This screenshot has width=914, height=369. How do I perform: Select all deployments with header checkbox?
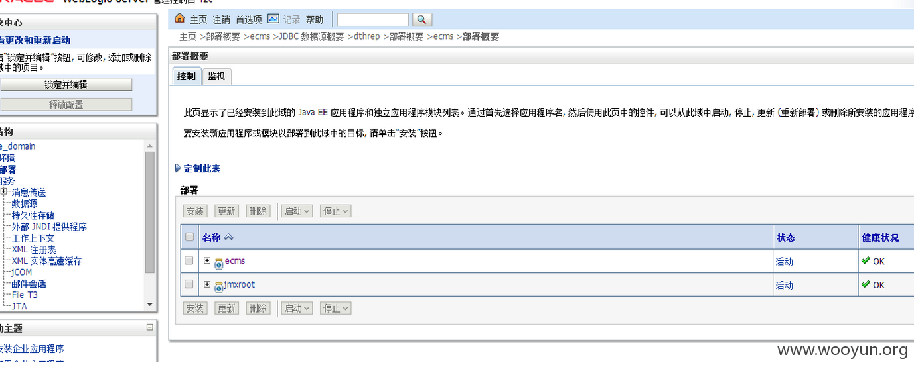[x=189, y=237]
